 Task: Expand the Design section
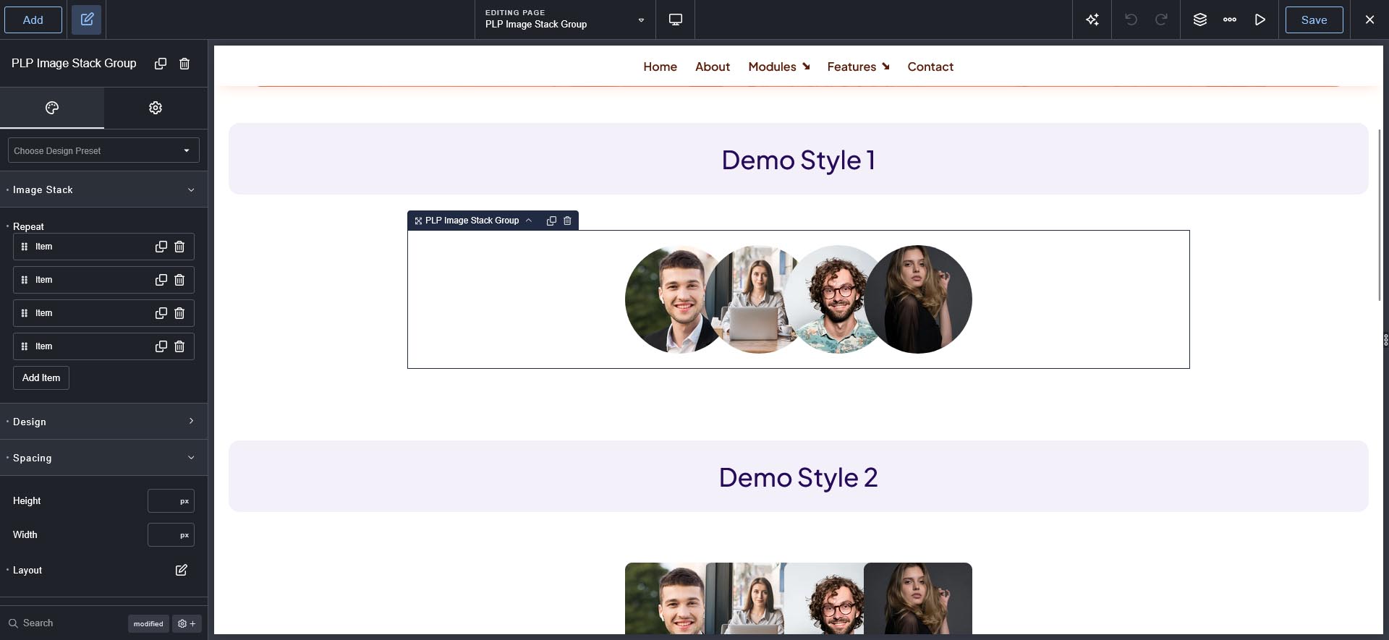coord(103,422)
